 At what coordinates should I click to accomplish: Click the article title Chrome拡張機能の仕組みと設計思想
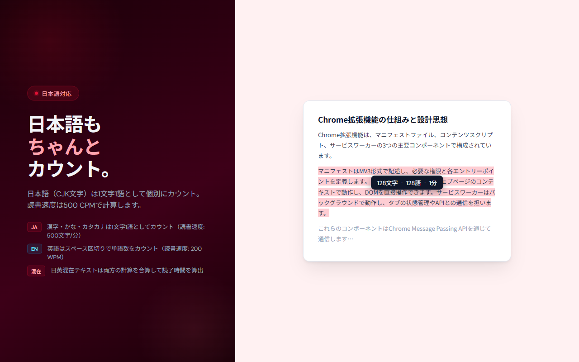383,119
